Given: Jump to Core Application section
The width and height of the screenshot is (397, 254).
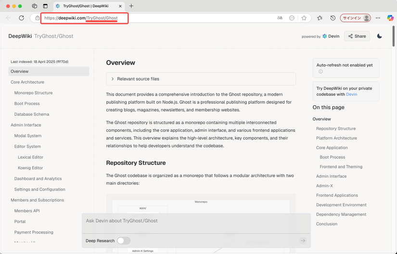Looking at the screenshot, I should point(332,148).
